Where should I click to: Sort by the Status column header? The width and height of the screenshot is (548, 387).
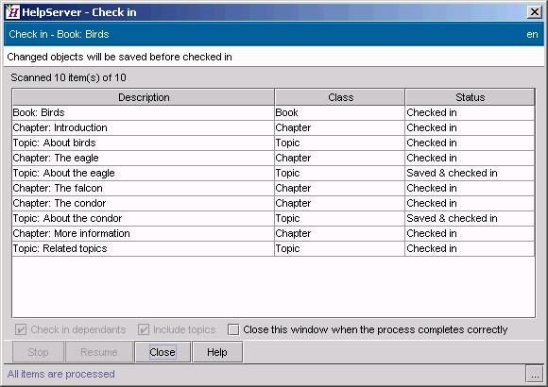471,97
